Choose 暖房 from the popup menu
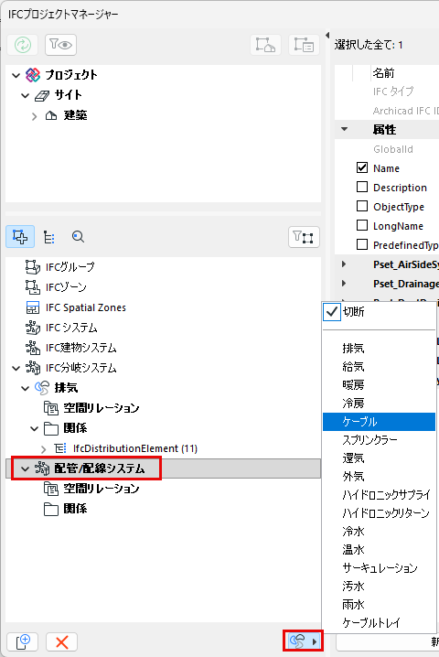 [x=380, y=384]
